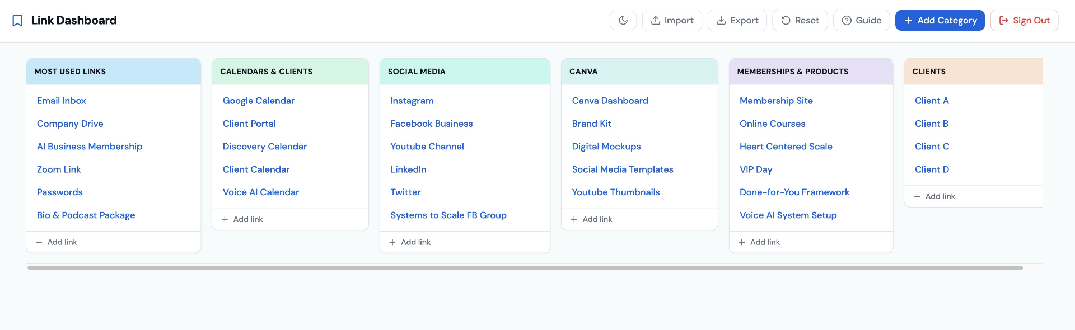
Task: Click the Link Dashboard title
Action: [74, 21]
